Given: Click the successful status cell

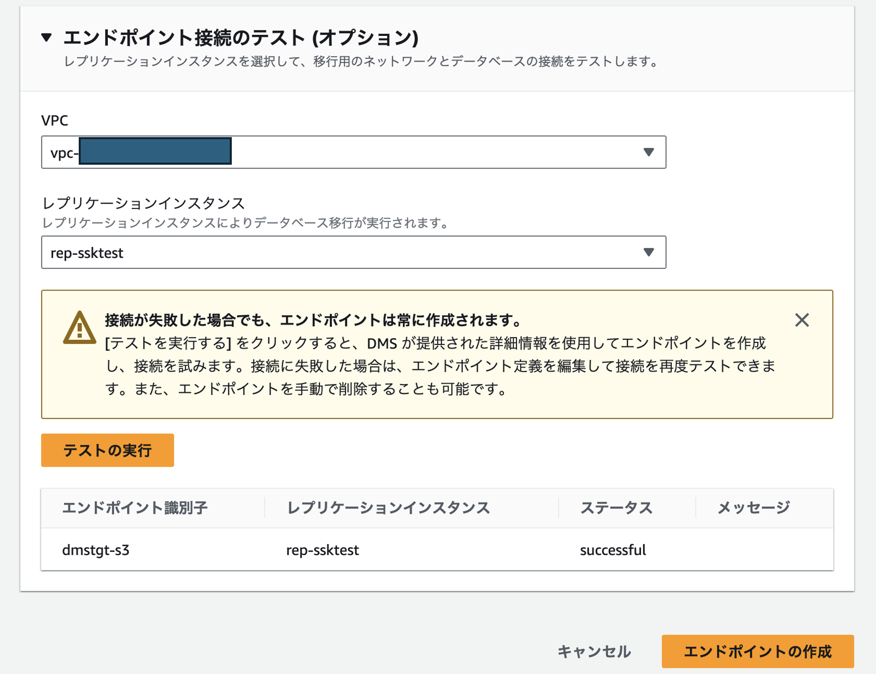Looking at the screenshot, I should (x=613, y=550).
